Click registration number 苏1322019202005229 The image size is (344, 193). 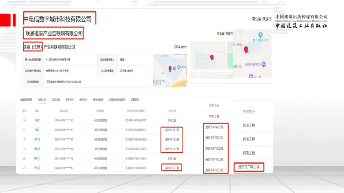(x=136, y=139)
